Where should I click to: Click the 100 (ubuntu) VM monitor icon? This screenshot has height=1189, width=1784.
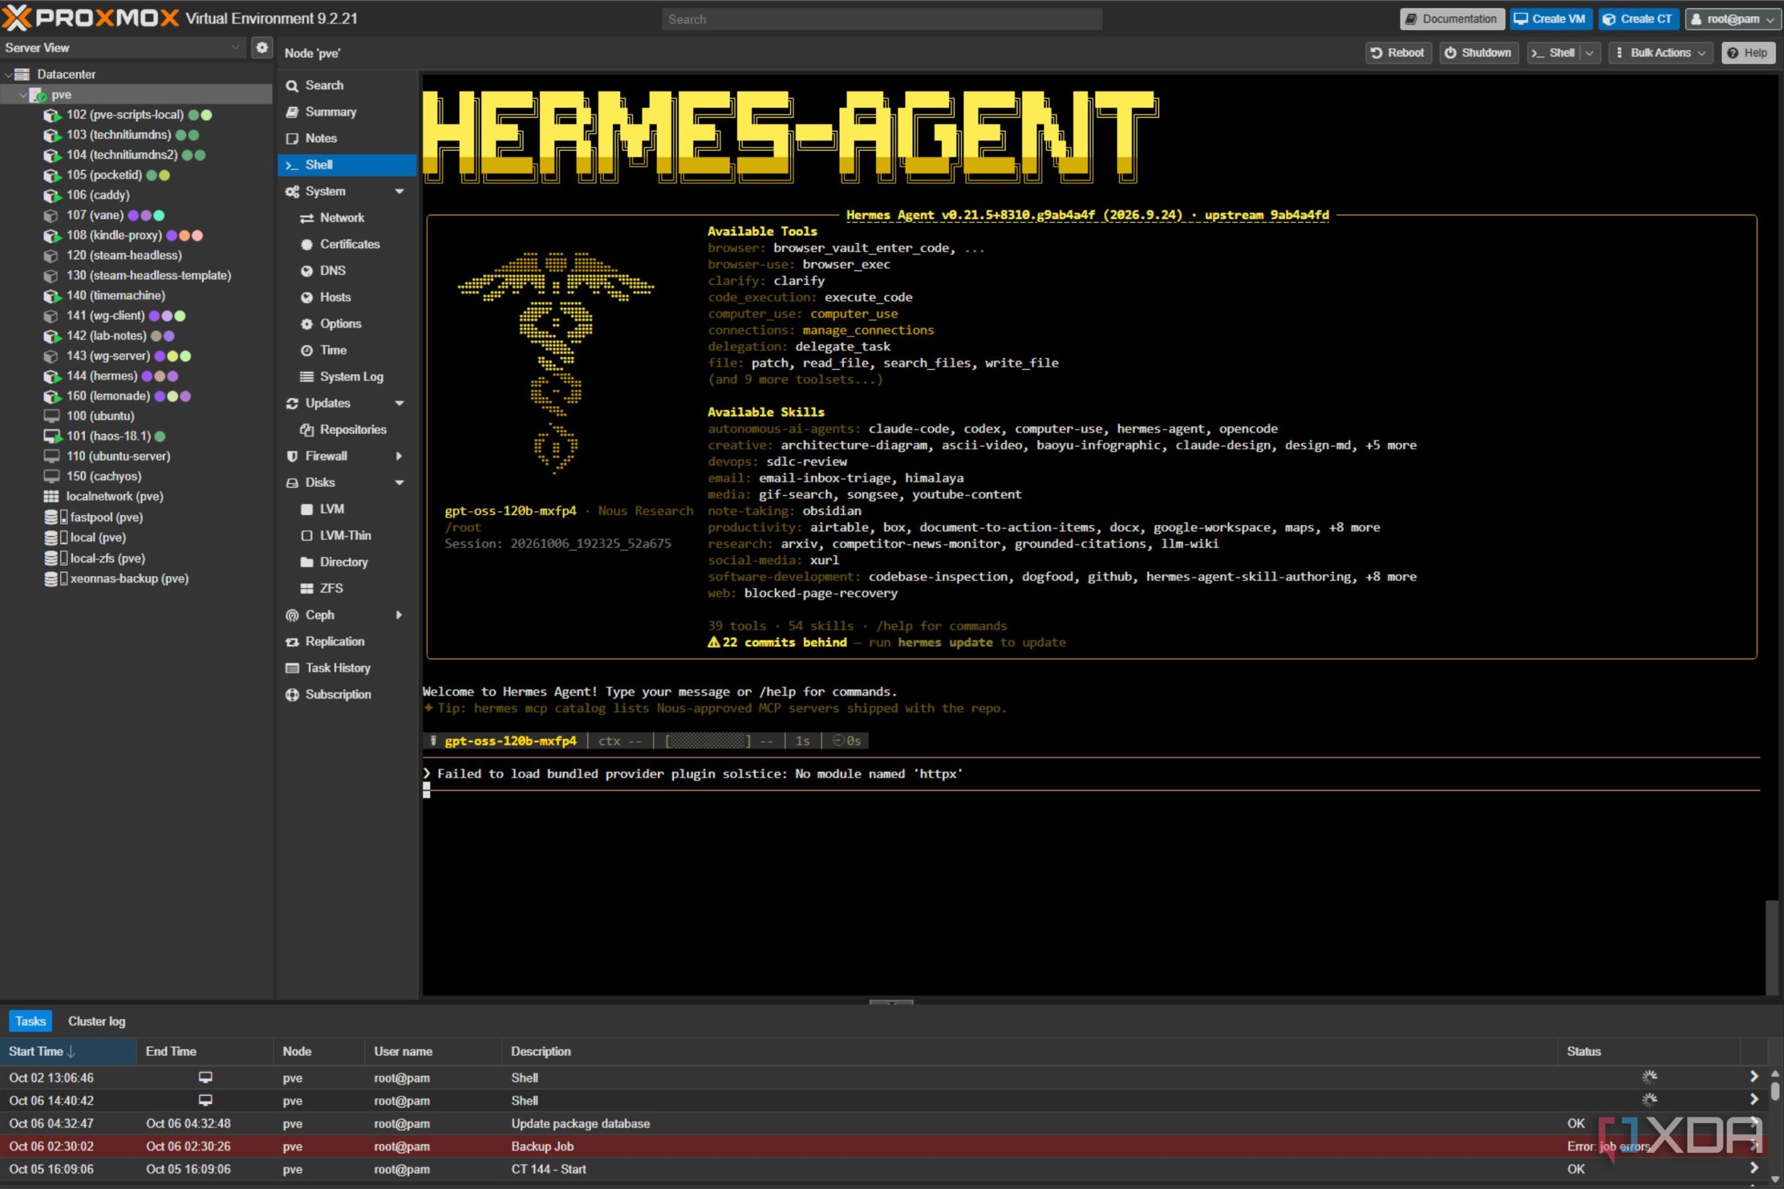pyautogui.click(x=52, y=417)
